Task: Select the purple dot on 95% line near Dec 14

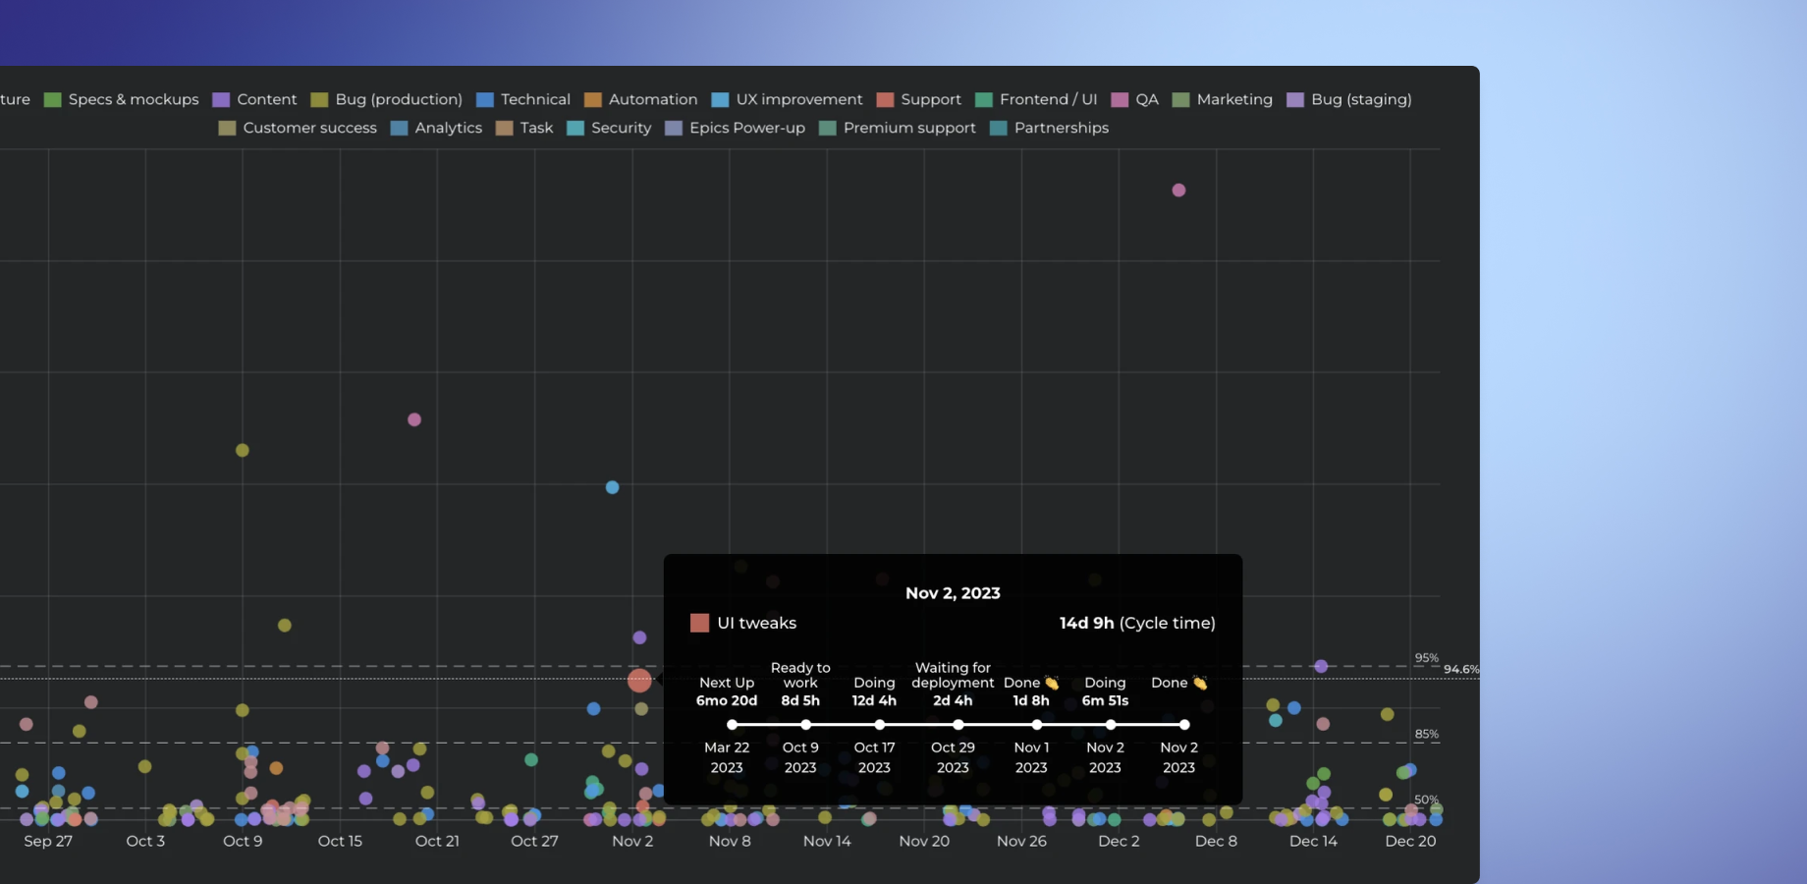Action: click(x=1322, y=666)
